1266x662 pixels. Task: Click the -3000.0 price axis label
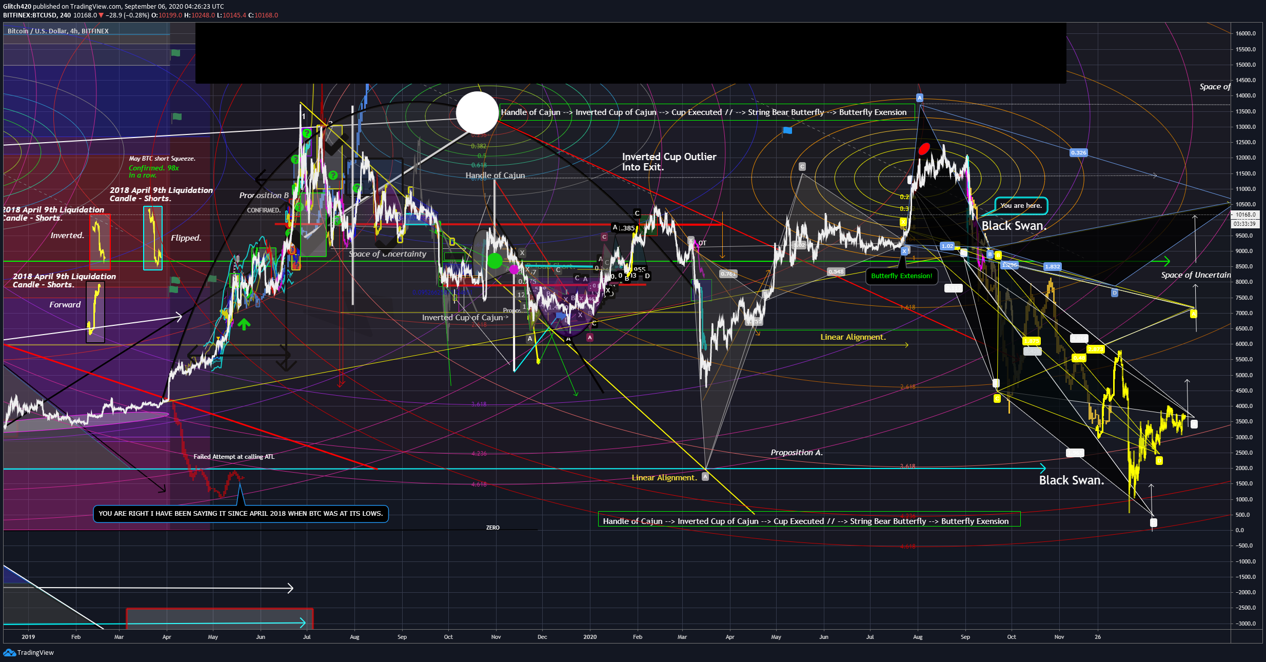click(1245, 624)
